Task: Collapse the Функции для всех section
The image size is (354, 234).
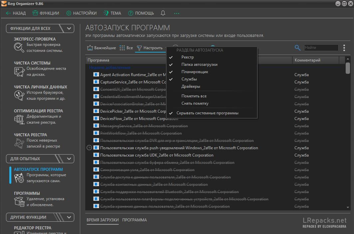Action: pos(70,29)
